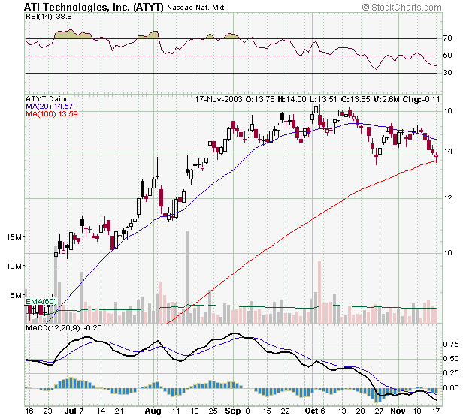Click the last candlestick on 17 November
The width and height of the screenshot is (466, 419).
point(436,156)
